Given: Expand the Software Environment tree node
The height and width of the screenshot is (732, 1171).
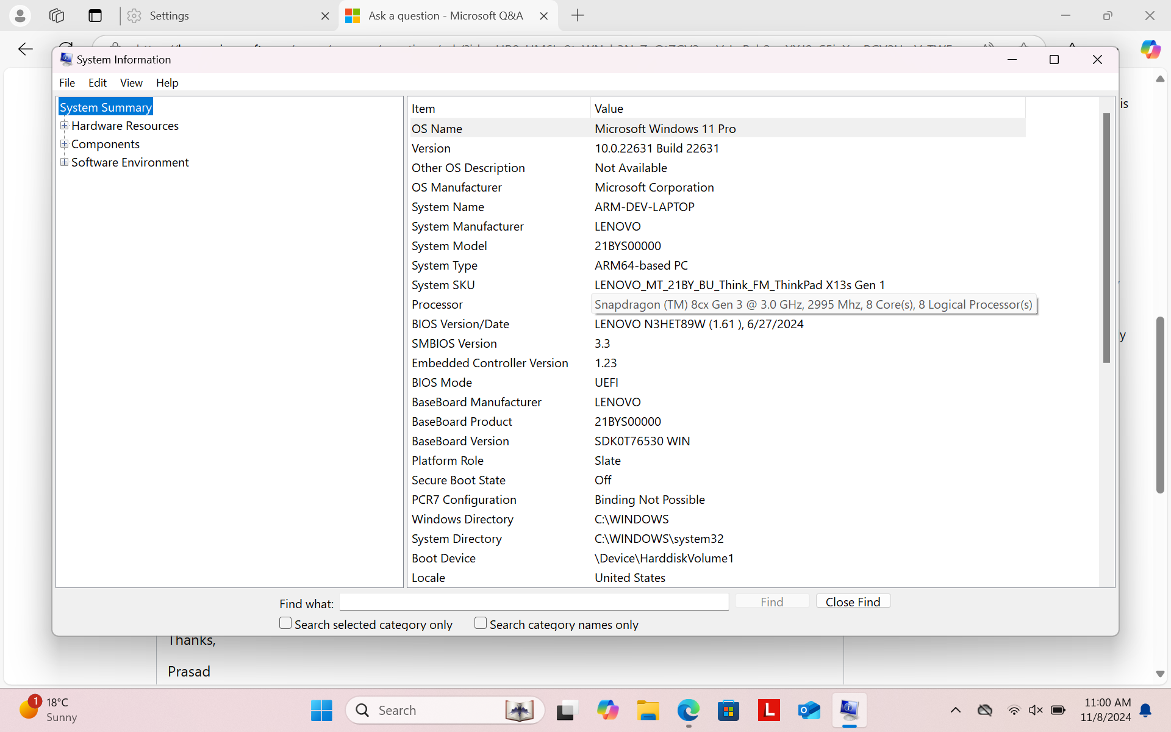Looking at the screenshot, I should click(x=64, y=162).
